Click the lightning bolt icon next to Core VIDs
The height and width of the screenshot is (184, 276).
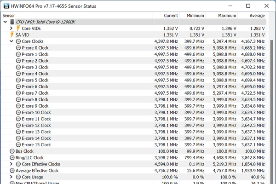point(18,29)
